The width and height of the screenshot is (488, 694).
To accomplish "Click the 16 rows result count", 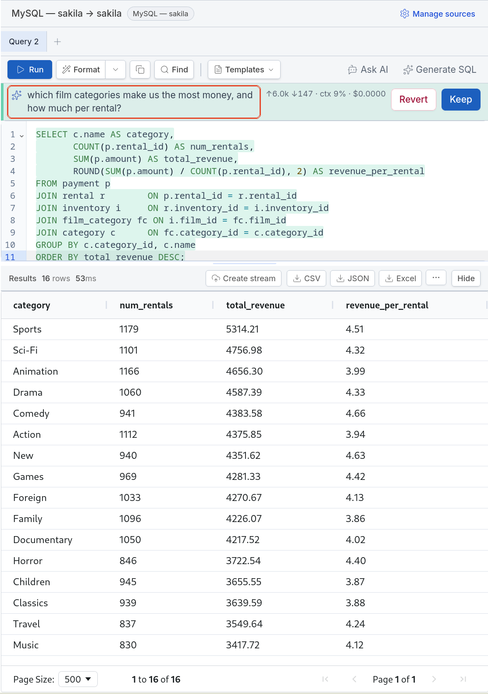I will tap(56, 279).
